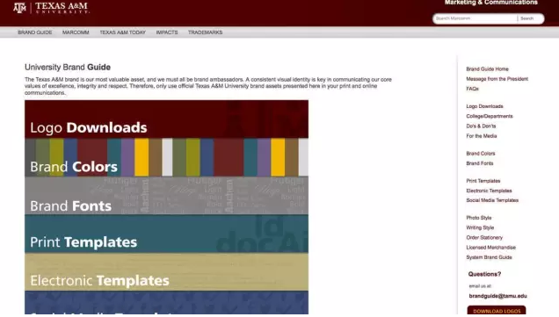This screenshot has width=559, height=317.
Task: Open the Brand Fonts banner
Action: (x=166, y=196)
